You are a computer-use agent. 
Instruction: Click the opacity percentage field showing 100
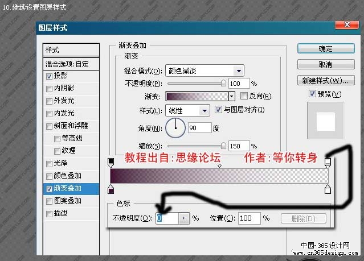(239, 84)
